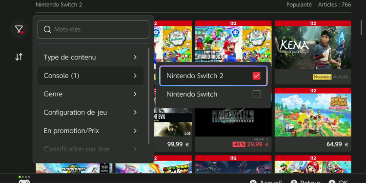Expand the Type de contenu filter
Viewport: 366px width, 183px height.
[90, 57]
